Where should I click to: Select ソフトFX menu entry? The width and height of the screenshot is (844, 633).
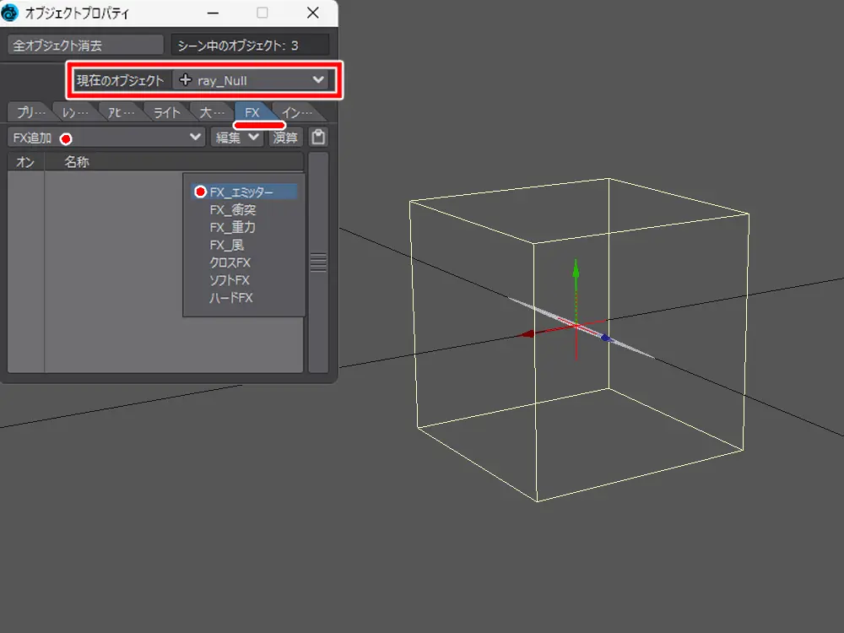[x=230, y=280]
